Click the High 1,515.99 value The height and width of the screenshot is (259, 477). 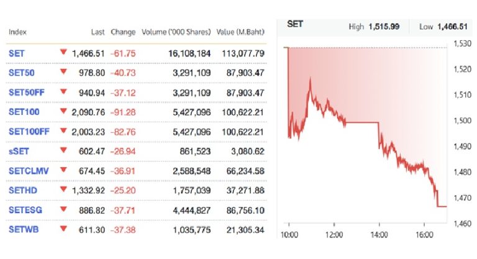[384, 27]
